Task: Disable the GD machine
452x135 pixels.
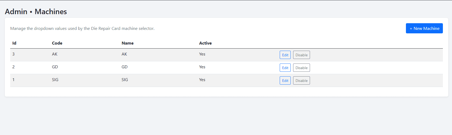Action: click(301, 68)
